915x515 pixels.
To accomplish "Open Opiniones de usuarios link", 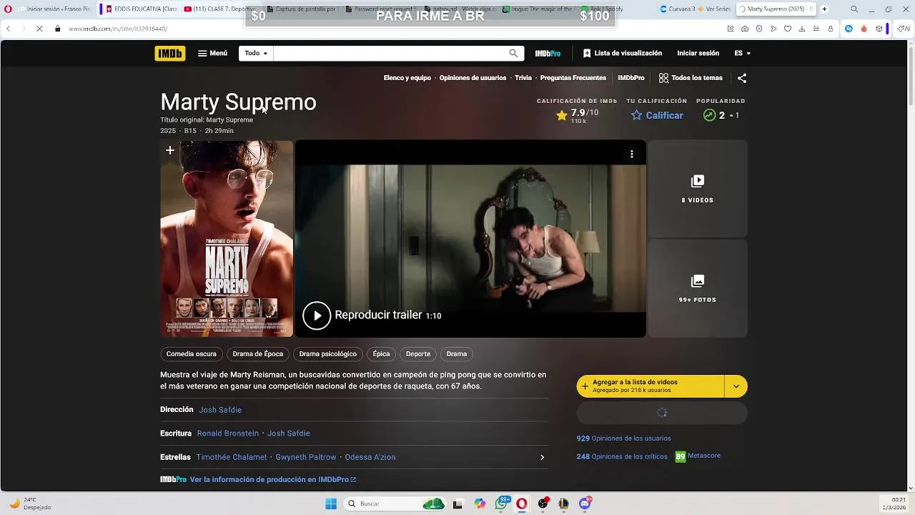I will pyautogui.click(x=473, y=78).
